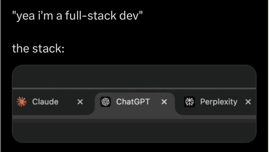Click the gray toolbar strip beneath tabs
This screenshot has height=152, width=269.
click(x=134, y=117)
